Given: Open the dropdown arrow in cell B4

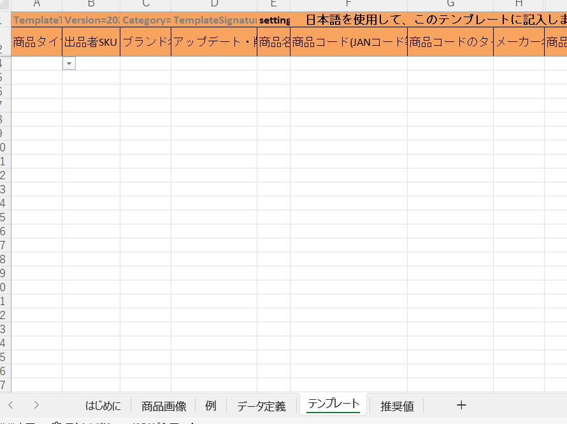Looking at the screenshot, I should click(69, 63).
